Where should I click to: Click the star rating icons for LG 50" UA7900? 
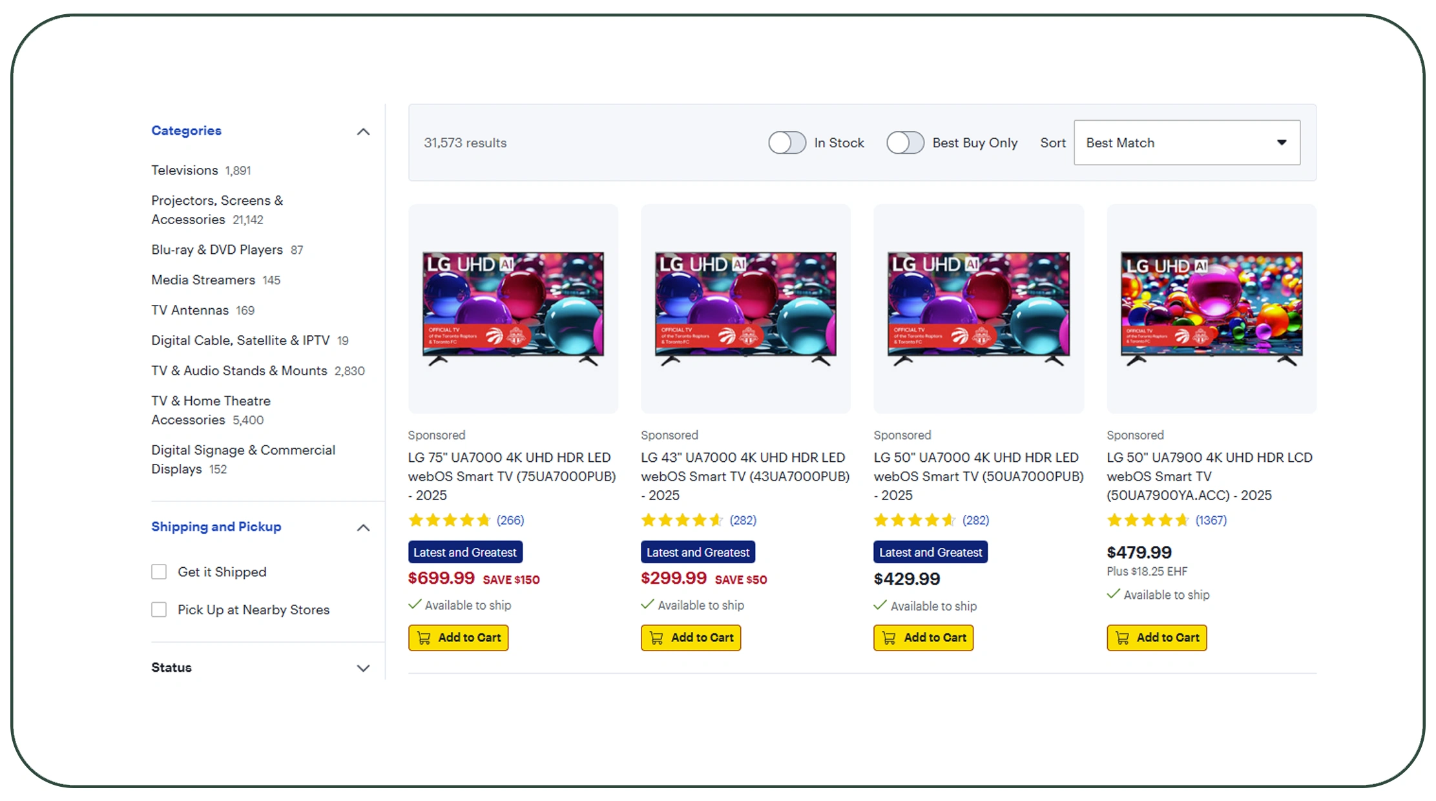(1147, 520)
